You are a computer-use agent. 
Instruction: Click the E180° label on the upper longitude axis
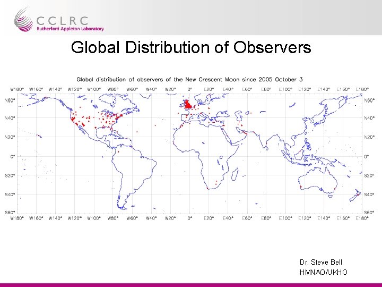[362, 89]
